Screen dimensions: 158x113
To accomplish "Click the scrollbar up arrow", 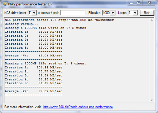I will click(152, 20).
